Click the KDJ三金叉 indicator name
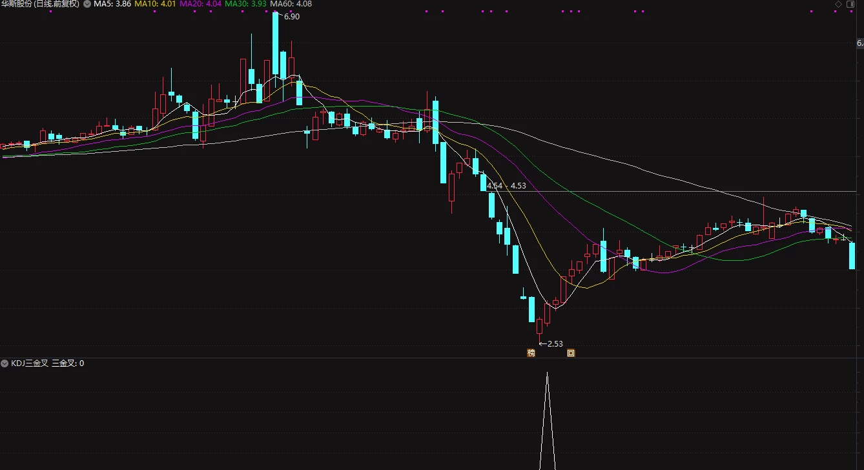864x470 pixels. tap(30, 363)
